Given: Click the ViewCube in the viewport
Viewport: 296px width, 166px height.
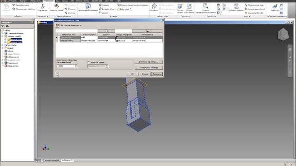Looking at the screenshot, I should tap(283, 35).
